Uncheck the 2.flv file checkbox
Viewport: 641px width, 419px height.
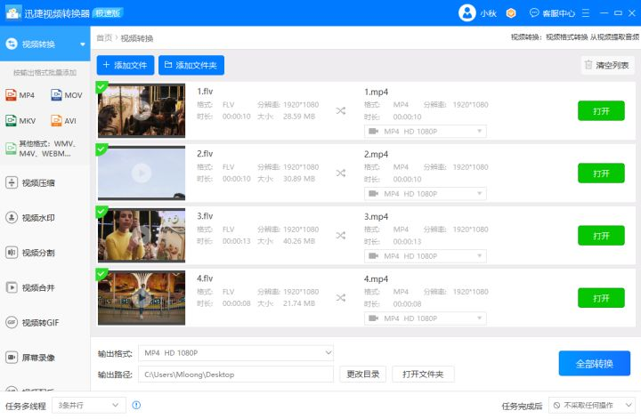pos(101,149)
